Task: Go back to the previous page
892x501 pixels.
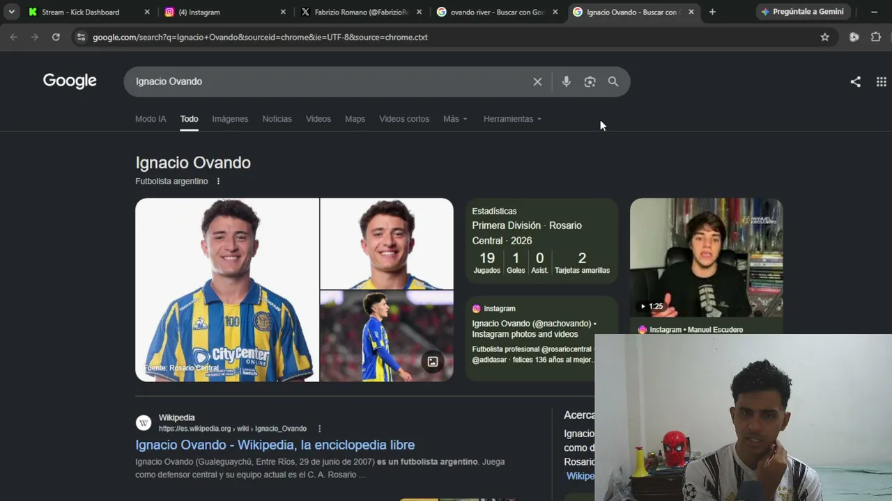Action: (13, 37)
